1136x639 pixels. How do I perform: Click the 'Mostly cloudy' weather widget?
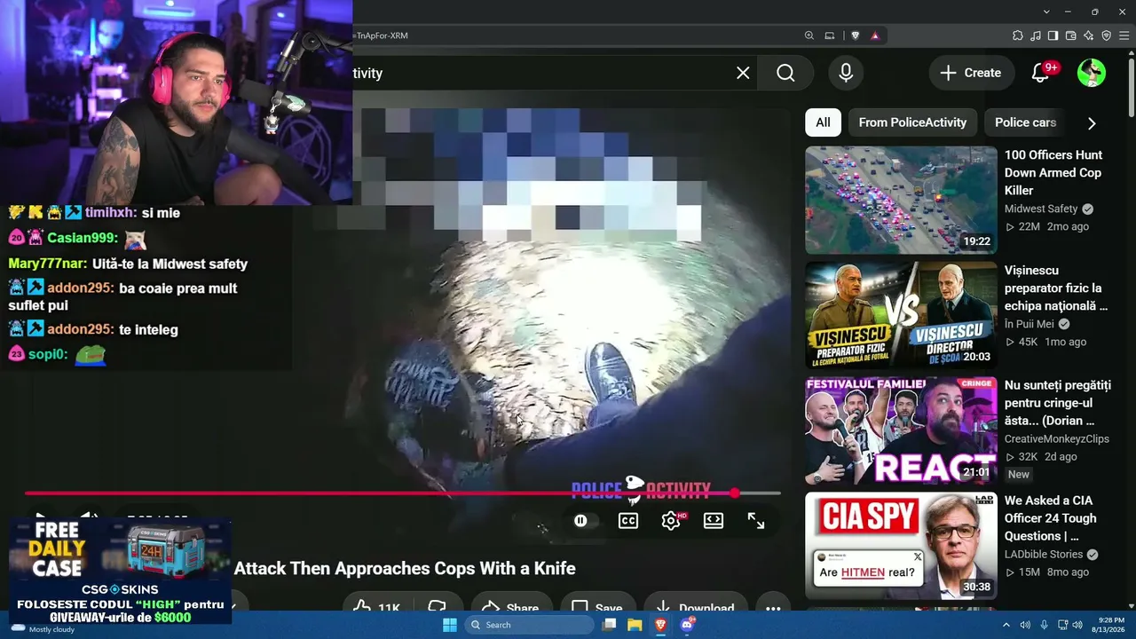tap(43, 629)
